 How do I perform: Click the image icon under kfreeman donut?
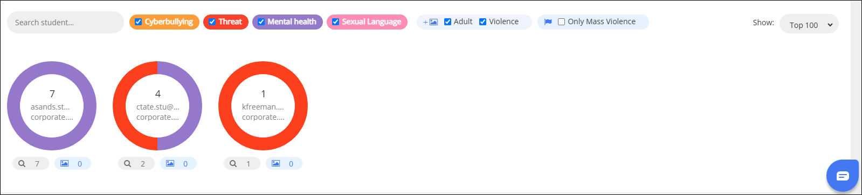(275, 163)
